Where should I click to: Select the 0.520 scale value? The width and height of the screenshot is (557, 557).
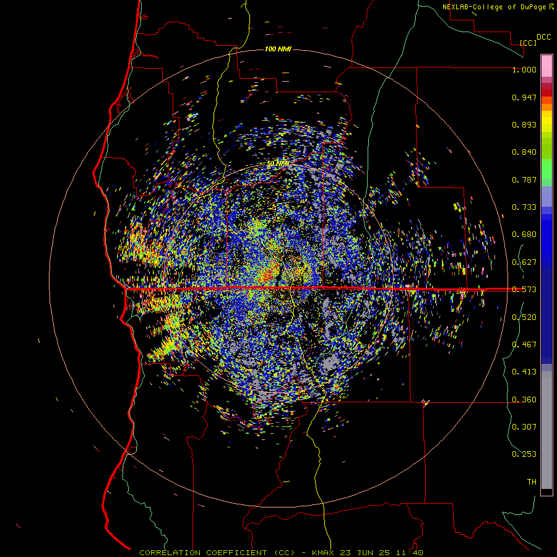point(524,317)
